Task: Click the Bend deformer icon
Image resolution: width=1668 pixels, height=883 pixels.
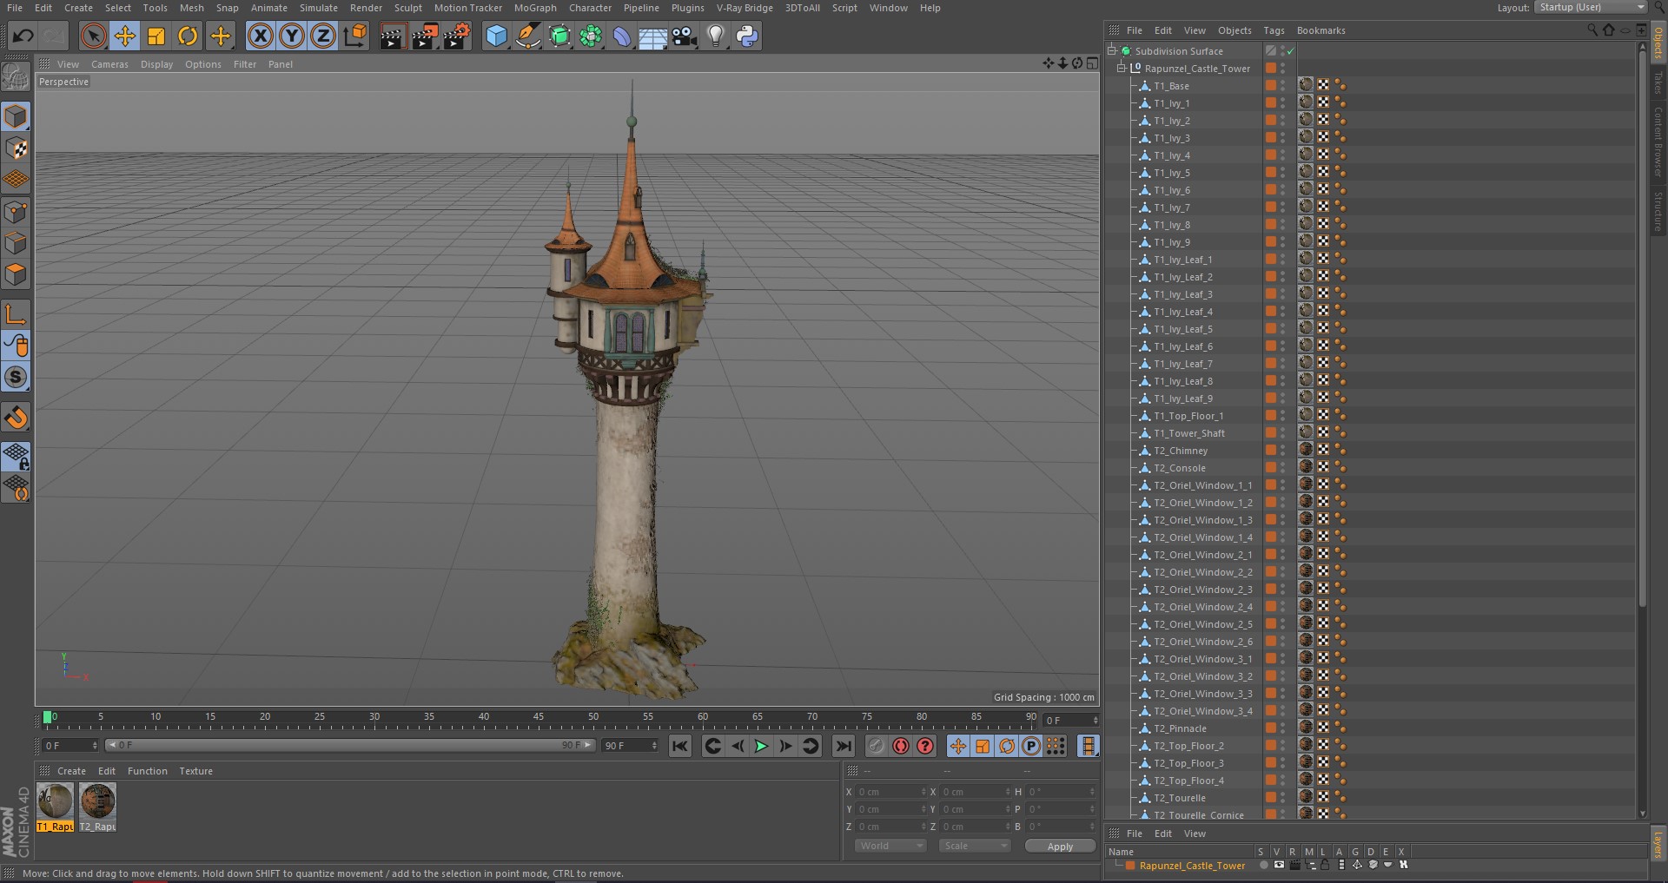Action: tap(622, 36)
